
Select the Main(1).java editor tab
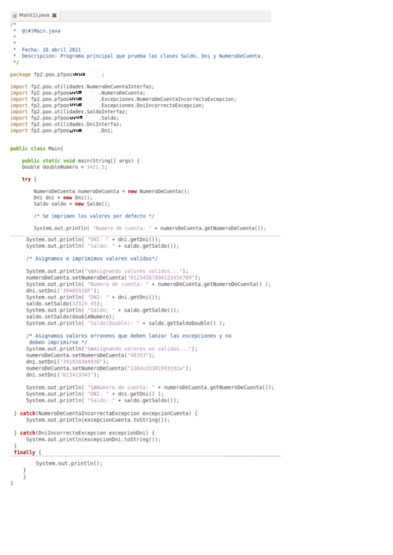35,15
